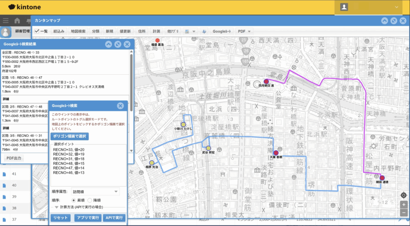The width and height of the screenshot is (410, 226).
Task: Click the ポリゴン描画で選択 button
Action: [70, 136]
